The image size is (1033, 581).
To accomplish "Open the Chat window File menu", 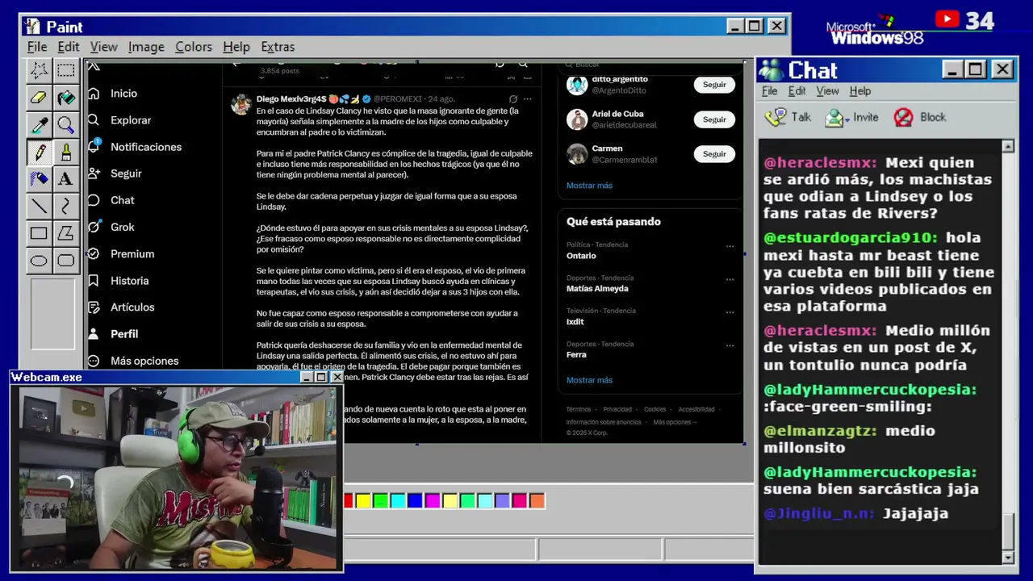I will 770,91.
